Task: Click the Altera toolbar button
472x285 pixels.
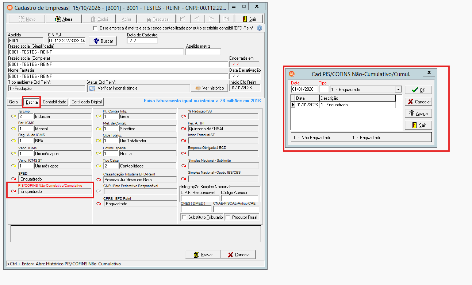Action: pyautogui.click(x=64, y=19)
